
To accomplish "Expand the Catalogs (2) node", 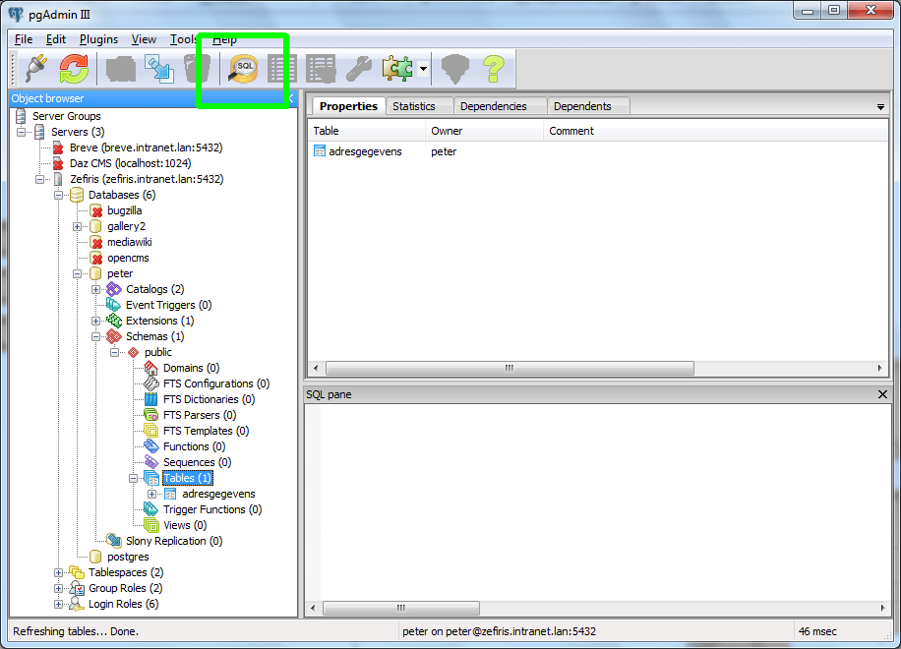I will pos(96,289).
